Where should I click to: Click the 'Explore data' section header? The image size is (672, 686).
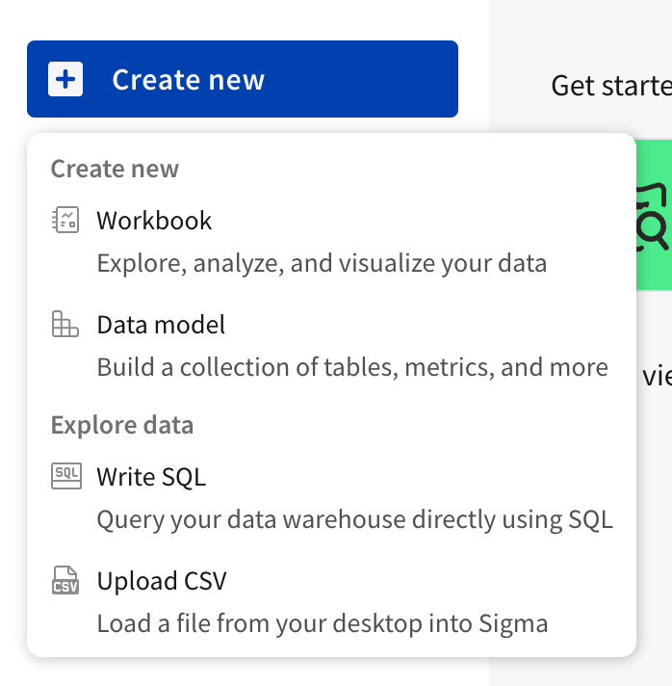[122, 425]
